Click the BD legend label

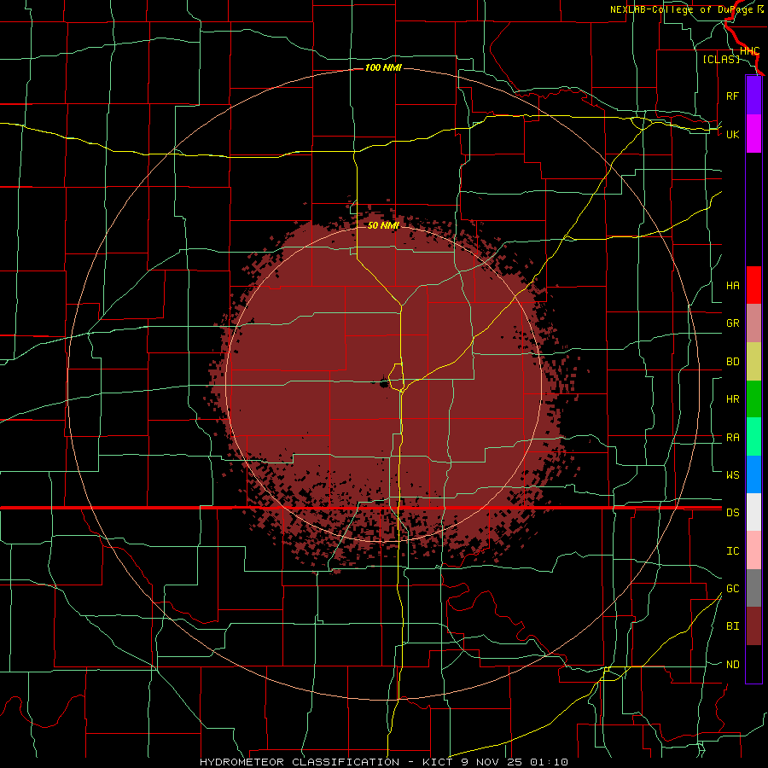[732, 362]
